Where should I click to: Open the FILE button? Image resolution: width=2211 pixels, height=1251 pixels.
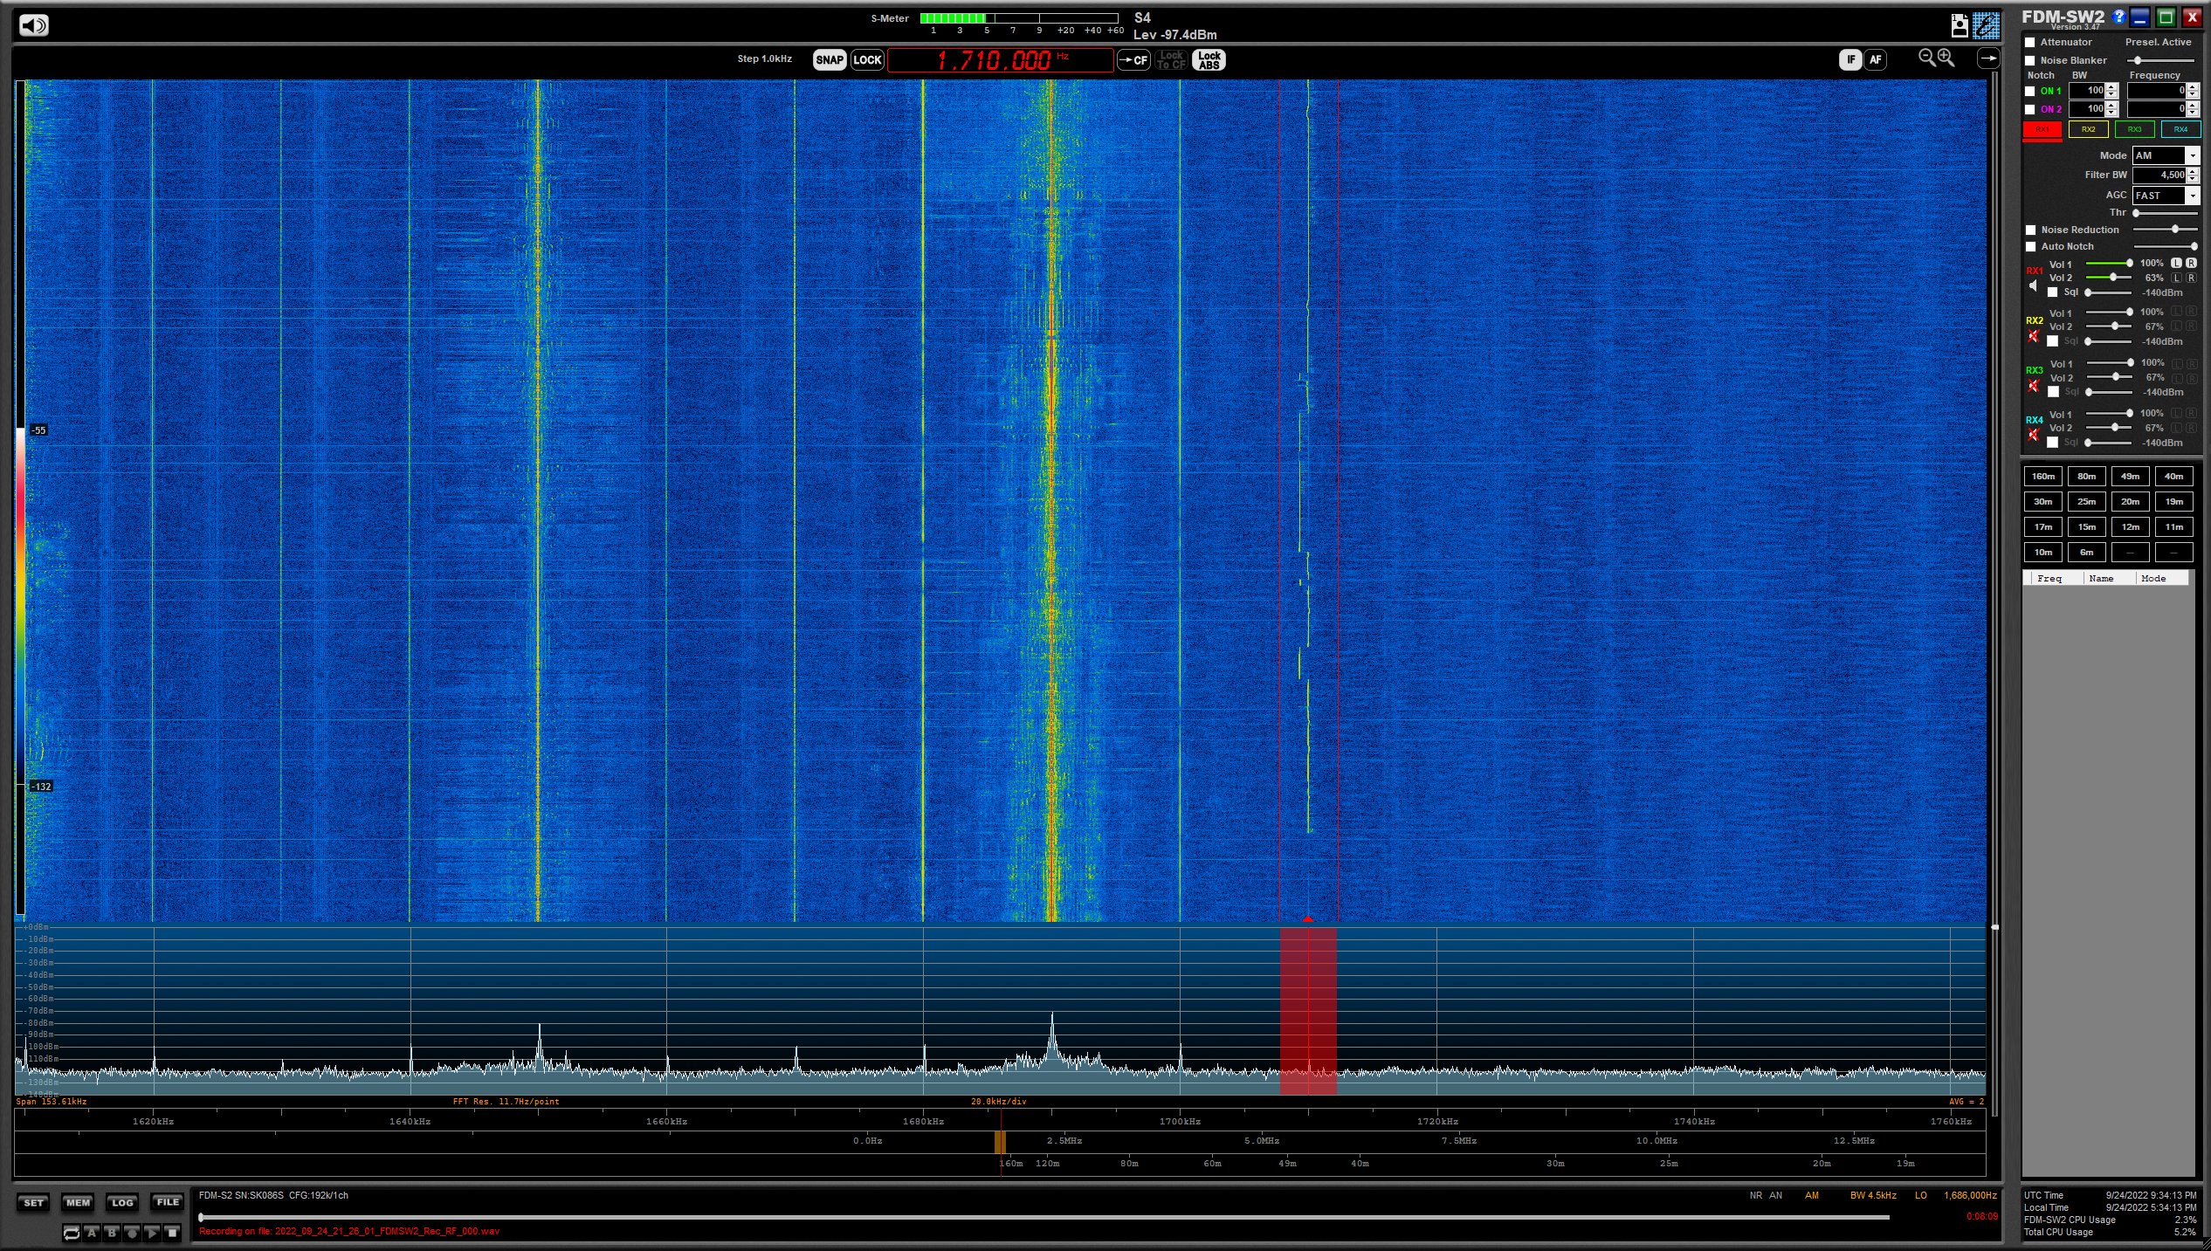168,1203
